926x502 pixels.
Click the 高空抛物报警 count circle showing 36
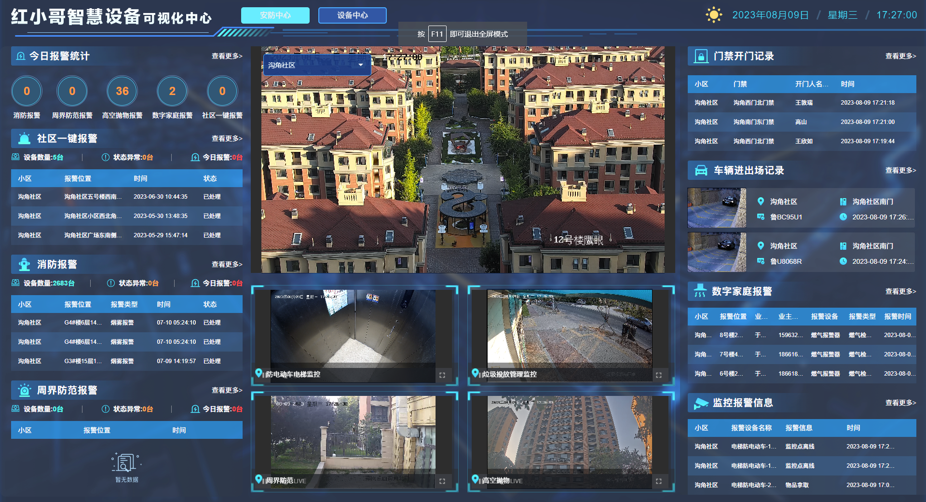pos(122,91)
